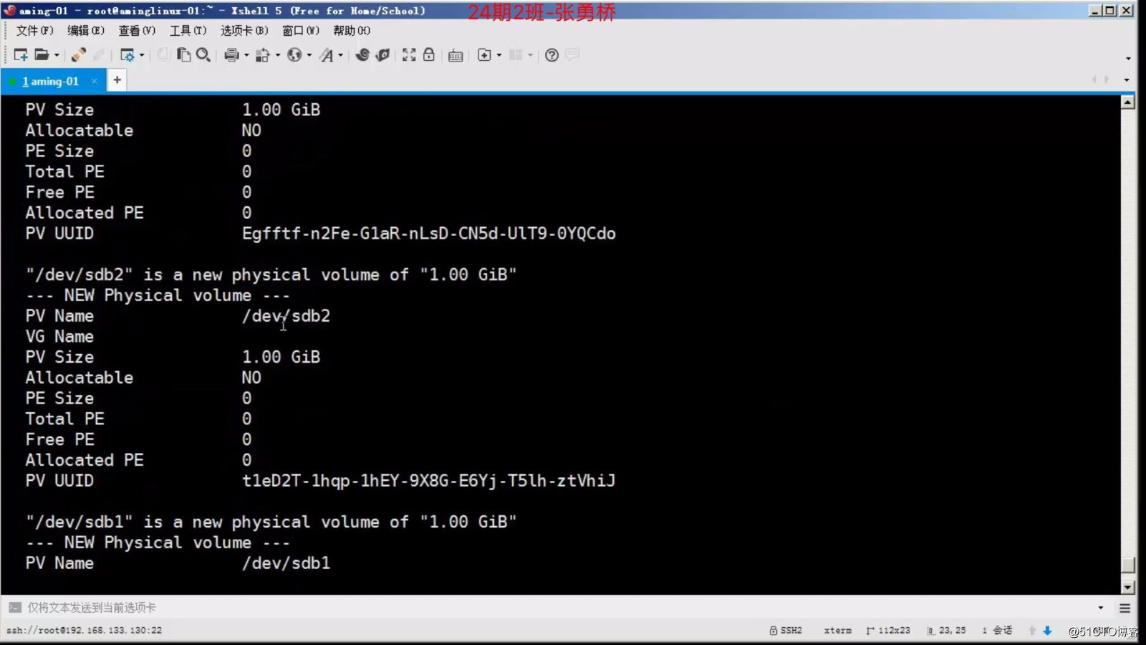Screen dimensions: 1146x645
Task: Toggle the full screen icon
Action: 409,55
